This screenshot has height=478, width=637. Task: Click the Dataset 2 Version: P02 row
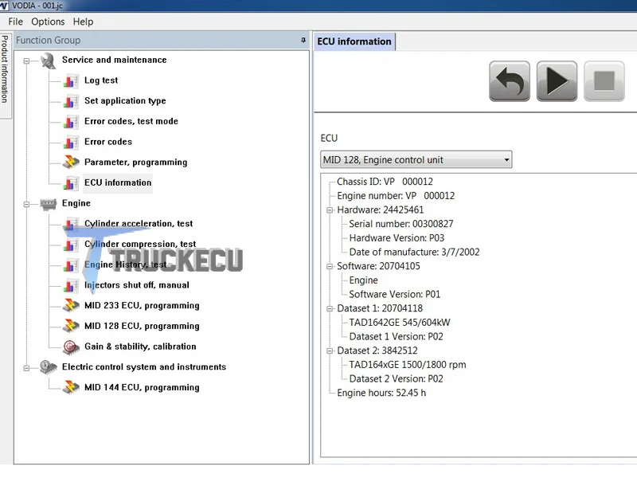(396, 379)
